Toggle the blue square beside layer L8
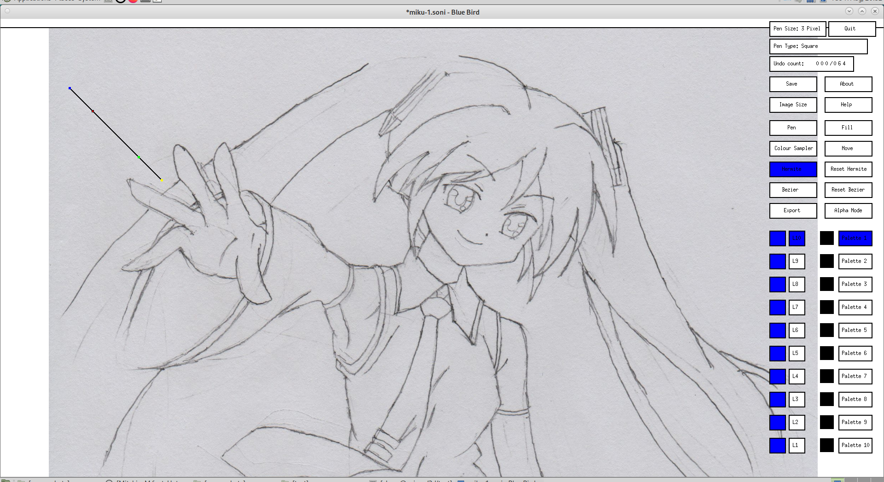Screen dimensions: 884x482 (x=778, y=285)
